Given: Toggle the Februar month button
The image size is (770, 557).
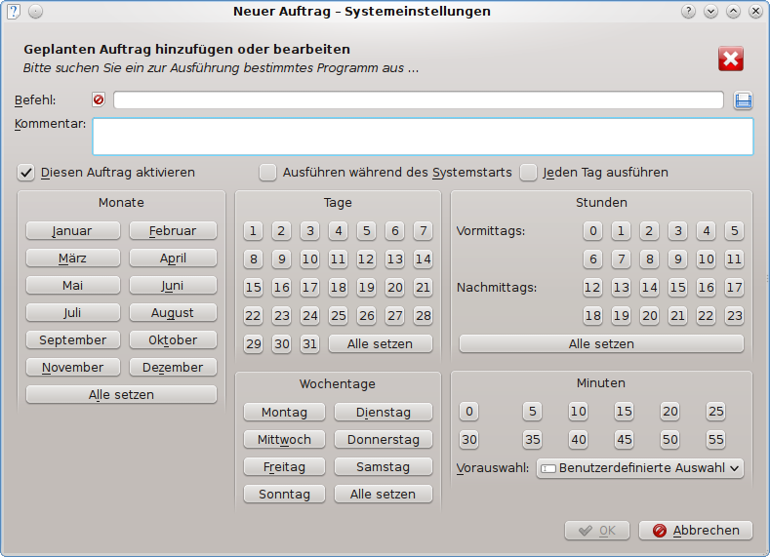Looking at the screenshot, I should 173,230.
